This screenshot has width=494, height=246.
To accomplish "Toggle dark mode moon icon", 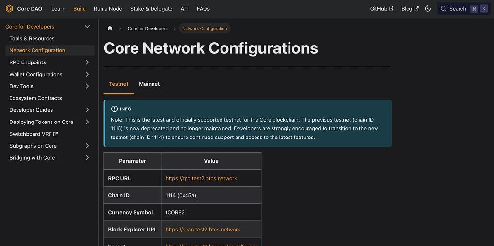I will coord(428,9).
